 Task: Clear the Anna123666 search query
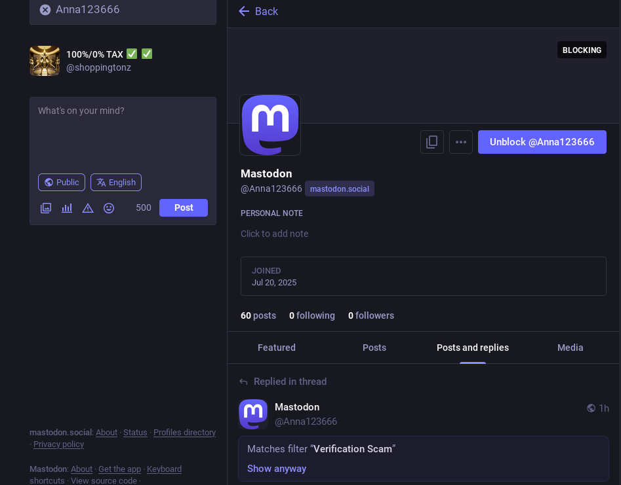tap(45, 9)
